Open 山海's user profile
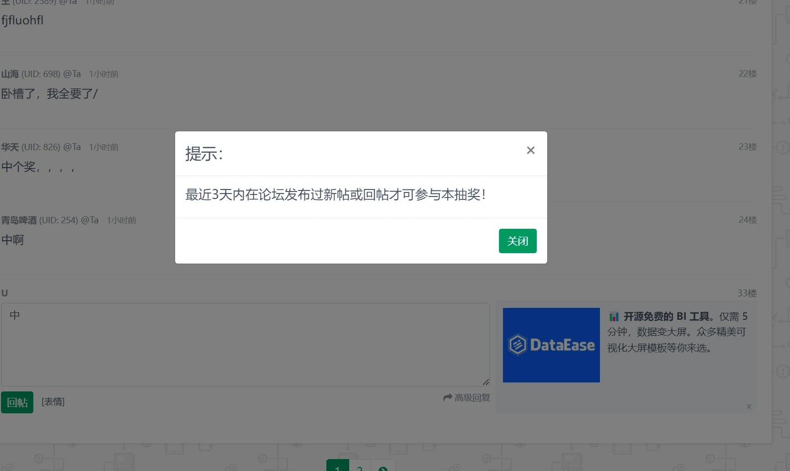The image size is (790, 471). tap(10, 74)
